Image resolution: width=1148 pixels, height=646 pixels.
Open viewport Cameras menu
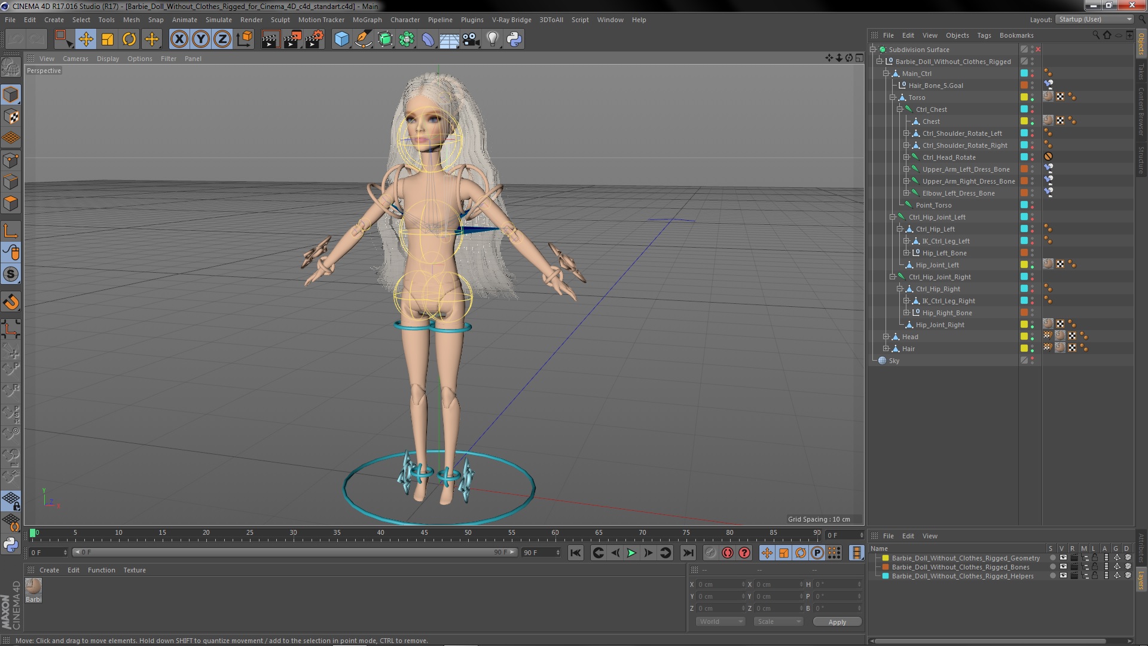point(75,59)
